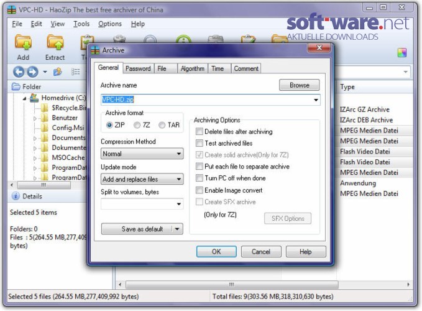This screenshot has width=422, height=311.
Task: Open the address bar dropdown in HaoZip
Action: click(405, 72)
